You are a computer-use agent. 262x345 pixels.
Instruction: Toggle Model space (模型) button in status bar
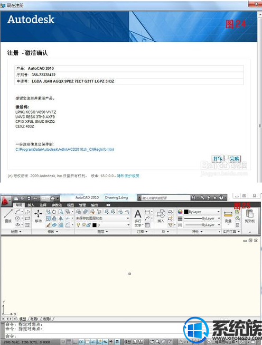coord(127,342)
